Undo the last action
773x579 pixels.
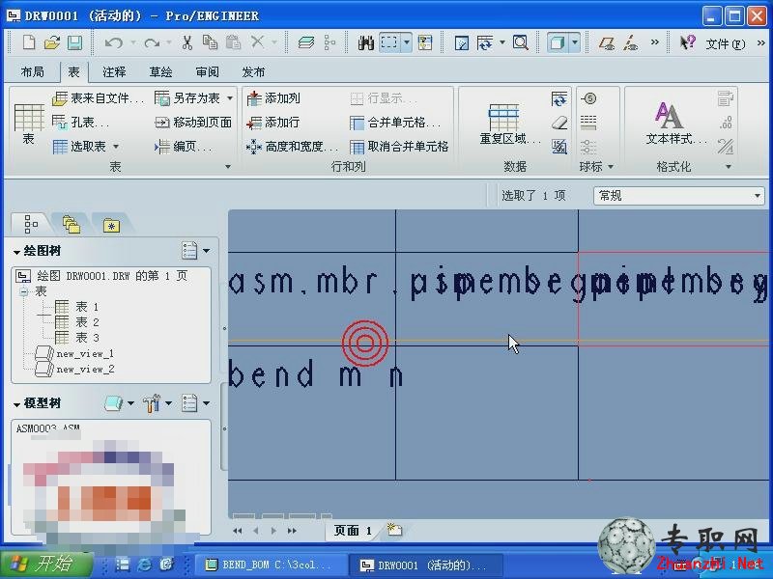coord(113,42)
